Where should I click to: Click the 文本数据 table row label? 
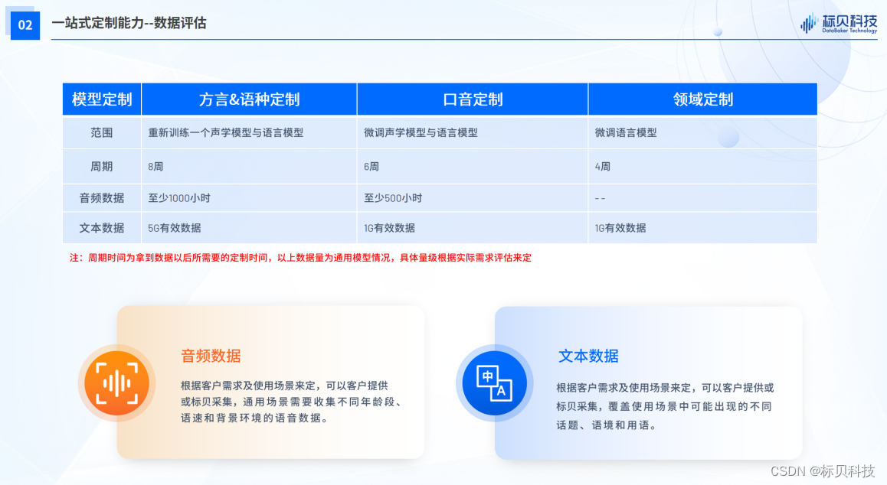(x=102, y=228)
